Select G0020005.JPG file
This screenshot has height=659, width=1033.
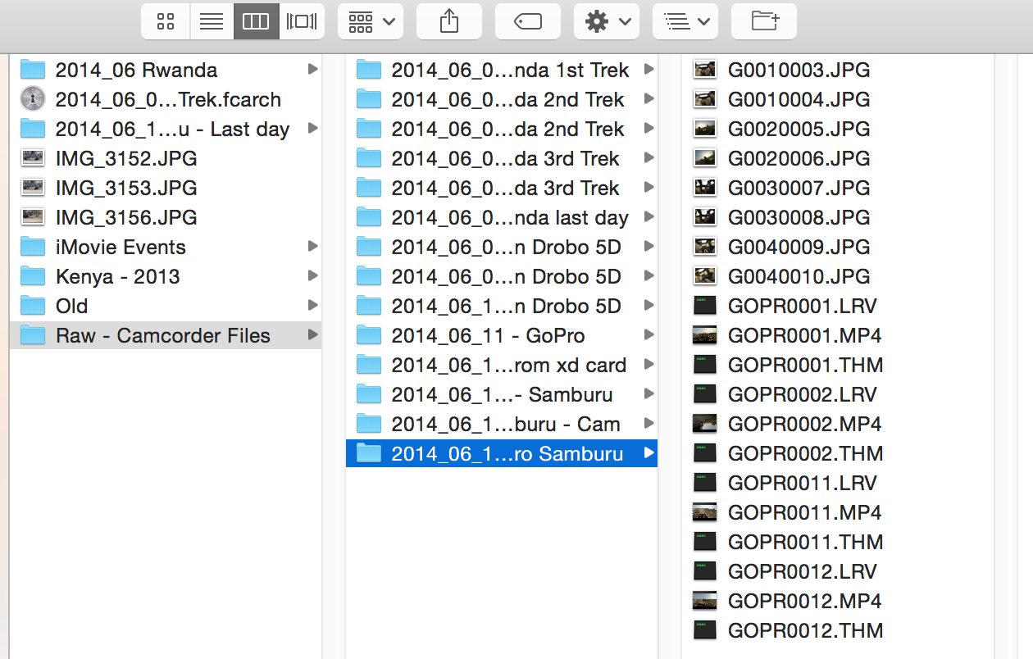tap(838, 129)
